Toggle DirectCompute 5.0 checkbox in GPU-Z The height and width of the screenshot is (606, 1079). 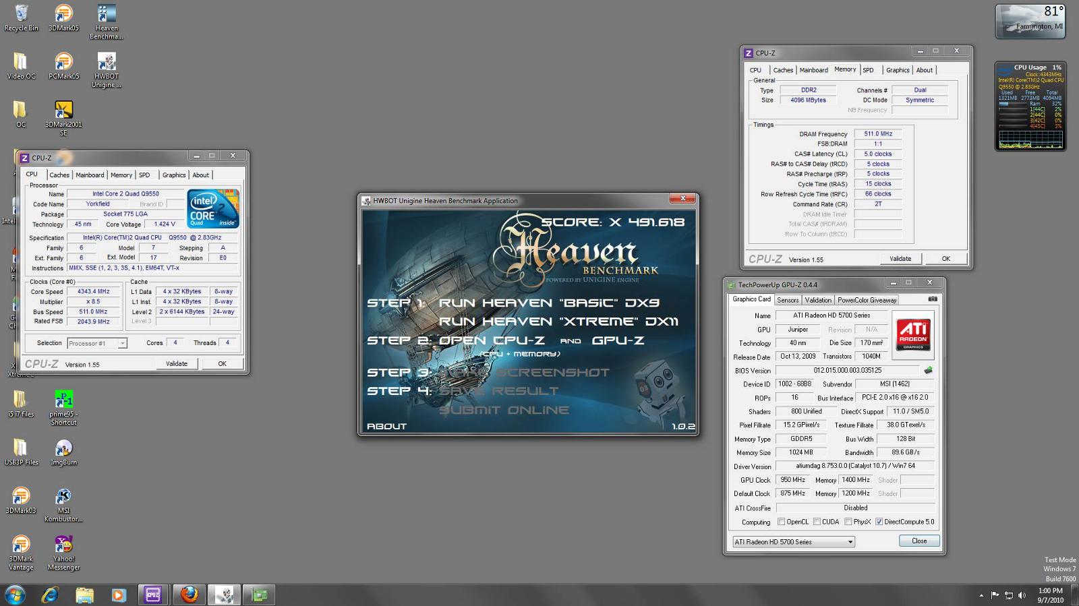[x=879, y=522]
